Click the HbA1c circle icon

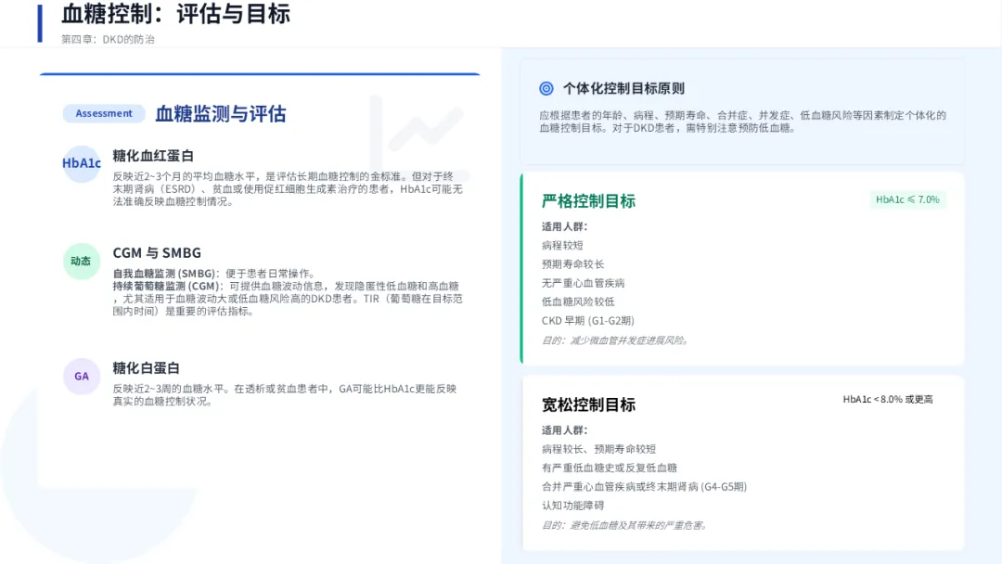pyautogui.click(x=81, y=163)
